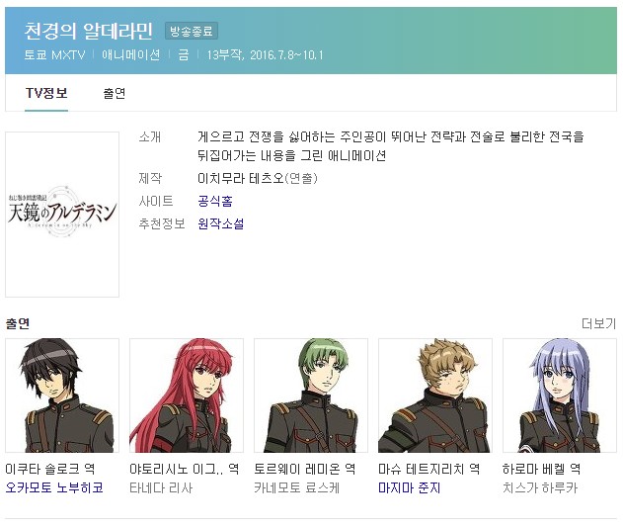Select the 토르웨이 레미온 character image
The height and width of the screenshot is (527, 623).
[311, 395]
